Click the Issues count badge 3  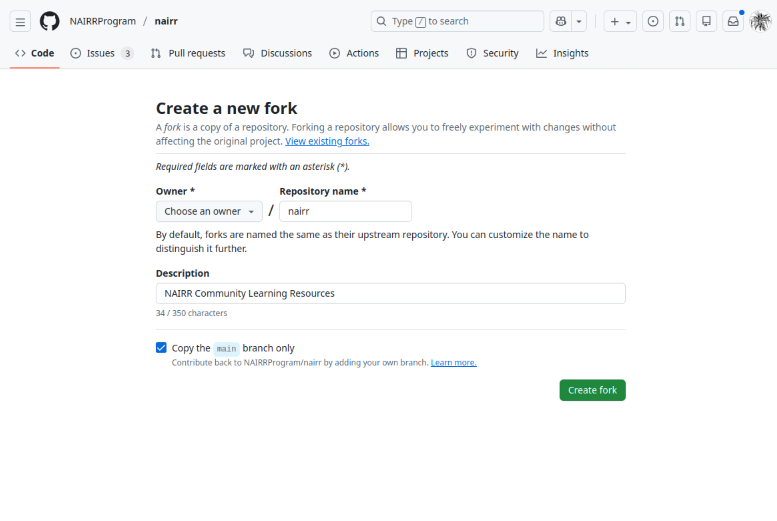tap(127, 53)
